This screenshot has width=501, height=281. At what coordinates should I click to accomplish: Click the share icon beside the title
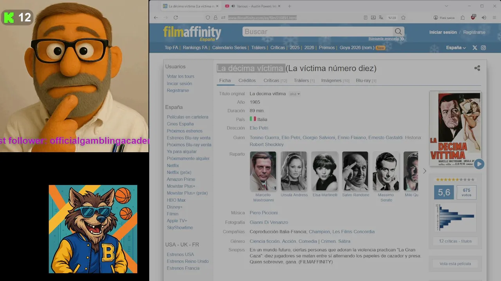477,68
